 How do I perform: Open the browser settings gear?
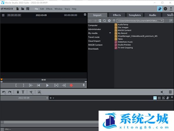(x=109, y=21)
